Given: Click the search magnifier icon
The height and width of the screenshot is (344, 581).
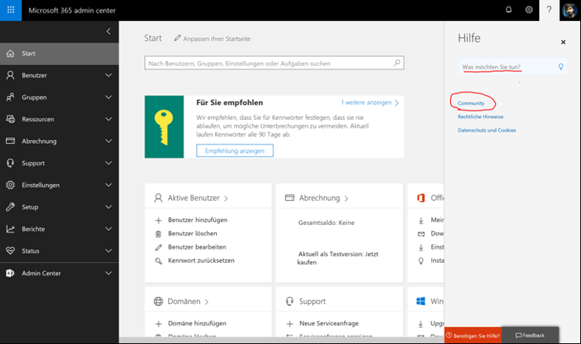Looking at the screenshot, I should click(397, 63).
